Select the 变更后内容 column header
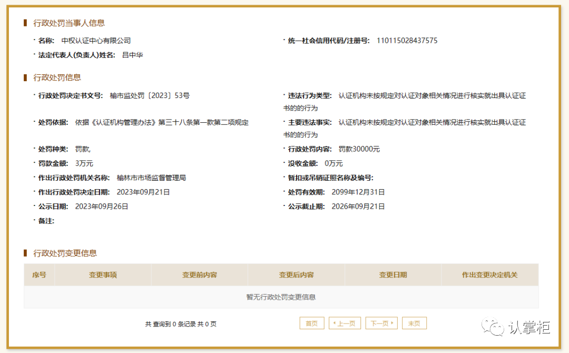Viewport: 569px width, 353px height. [297, 275]
